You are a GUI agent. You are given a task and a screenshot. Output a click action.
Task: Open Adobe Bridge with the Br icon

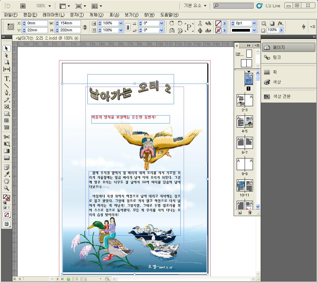(x=23, y=6)
